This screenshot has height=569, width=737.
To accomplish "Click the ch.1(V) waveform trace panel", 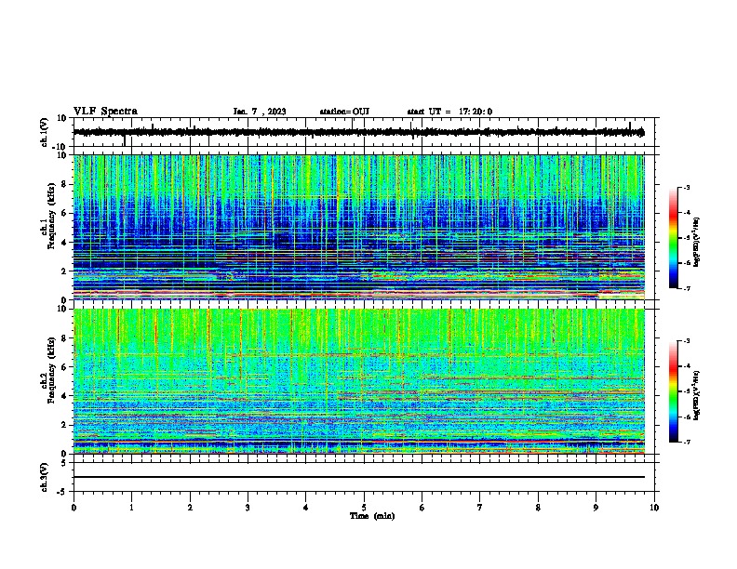I will [x=366, y=132].
